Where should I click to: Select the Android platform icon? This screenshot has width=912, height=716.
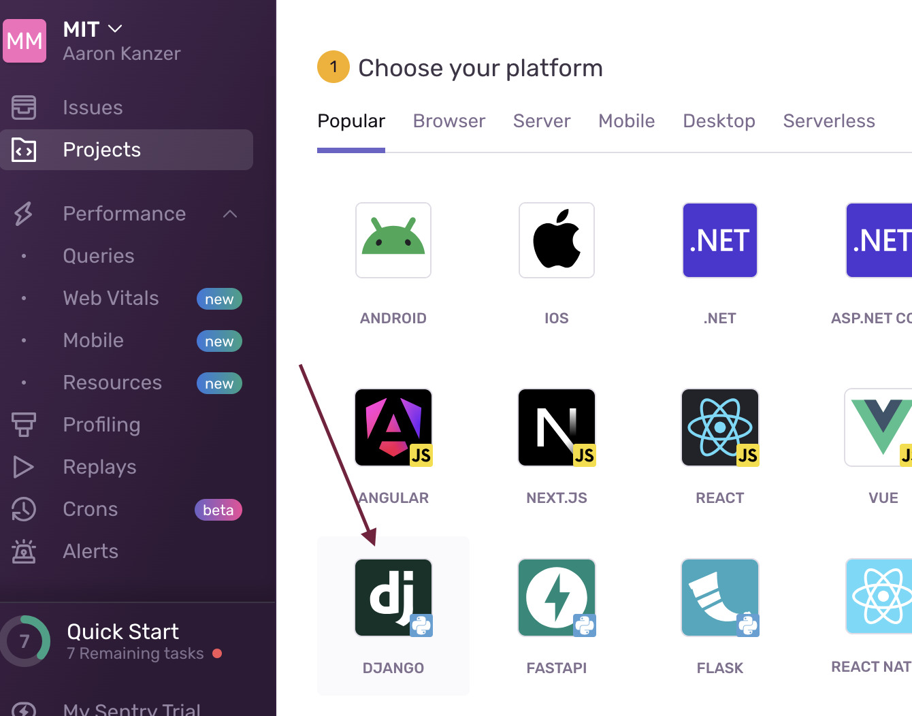coord(393,240)
